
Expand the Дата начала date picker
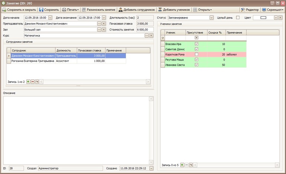click(x=50, y=18)
